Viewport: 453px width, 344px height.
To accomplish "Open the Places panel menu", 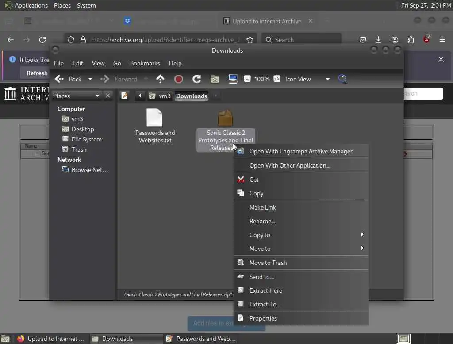I will pos(62,5).
